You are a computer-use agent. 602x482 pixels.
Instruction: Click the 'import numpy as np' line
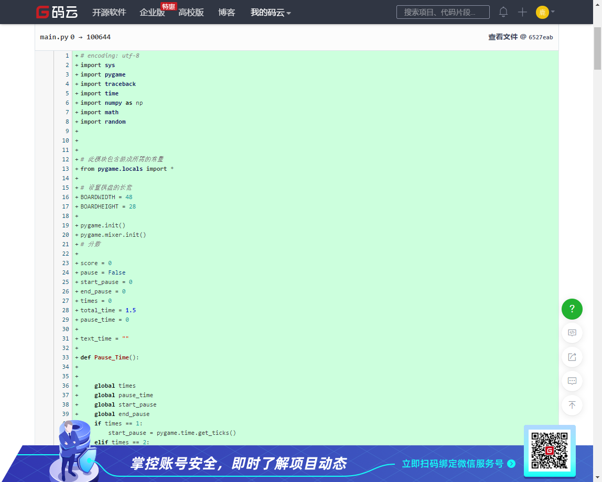[x=111, y=103]
